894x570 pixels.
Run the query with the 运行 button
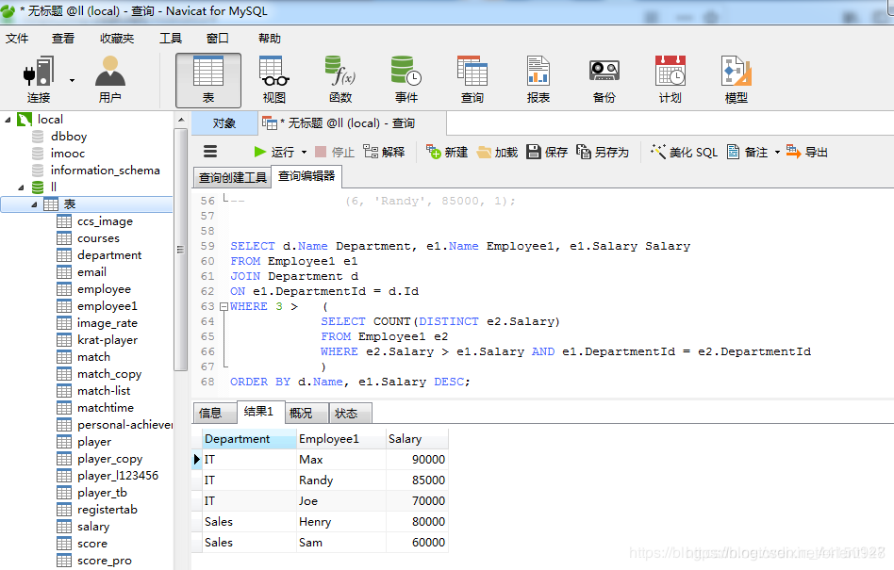click(273, 152)
